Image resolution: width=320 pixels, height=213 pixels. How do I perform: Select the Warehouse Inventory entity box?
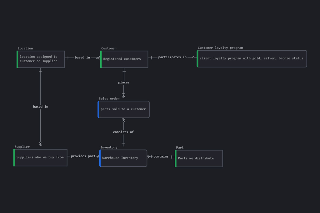(123, 158)
